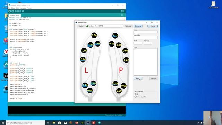This screenshot has width=222, height=125.
Task: Click right foot sensor showing 0,22
Action: click(126, 60)
